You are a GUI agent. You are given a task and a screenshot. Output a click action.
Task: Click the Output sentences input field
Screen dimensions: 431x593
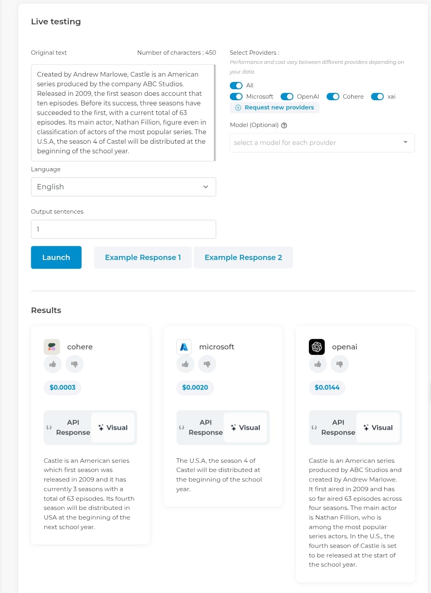(x=123, y=229)
